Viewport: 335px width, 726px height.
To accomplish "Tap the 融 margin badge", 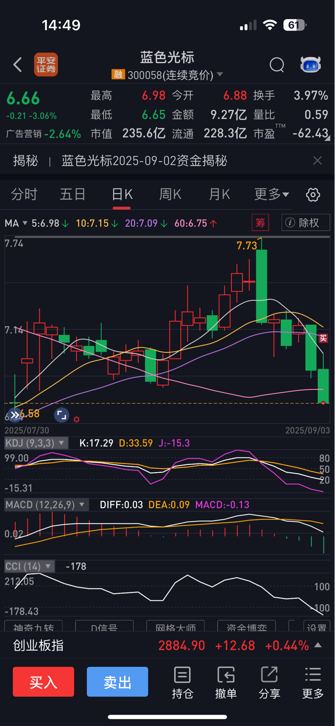I will click(x=118, y=75).
